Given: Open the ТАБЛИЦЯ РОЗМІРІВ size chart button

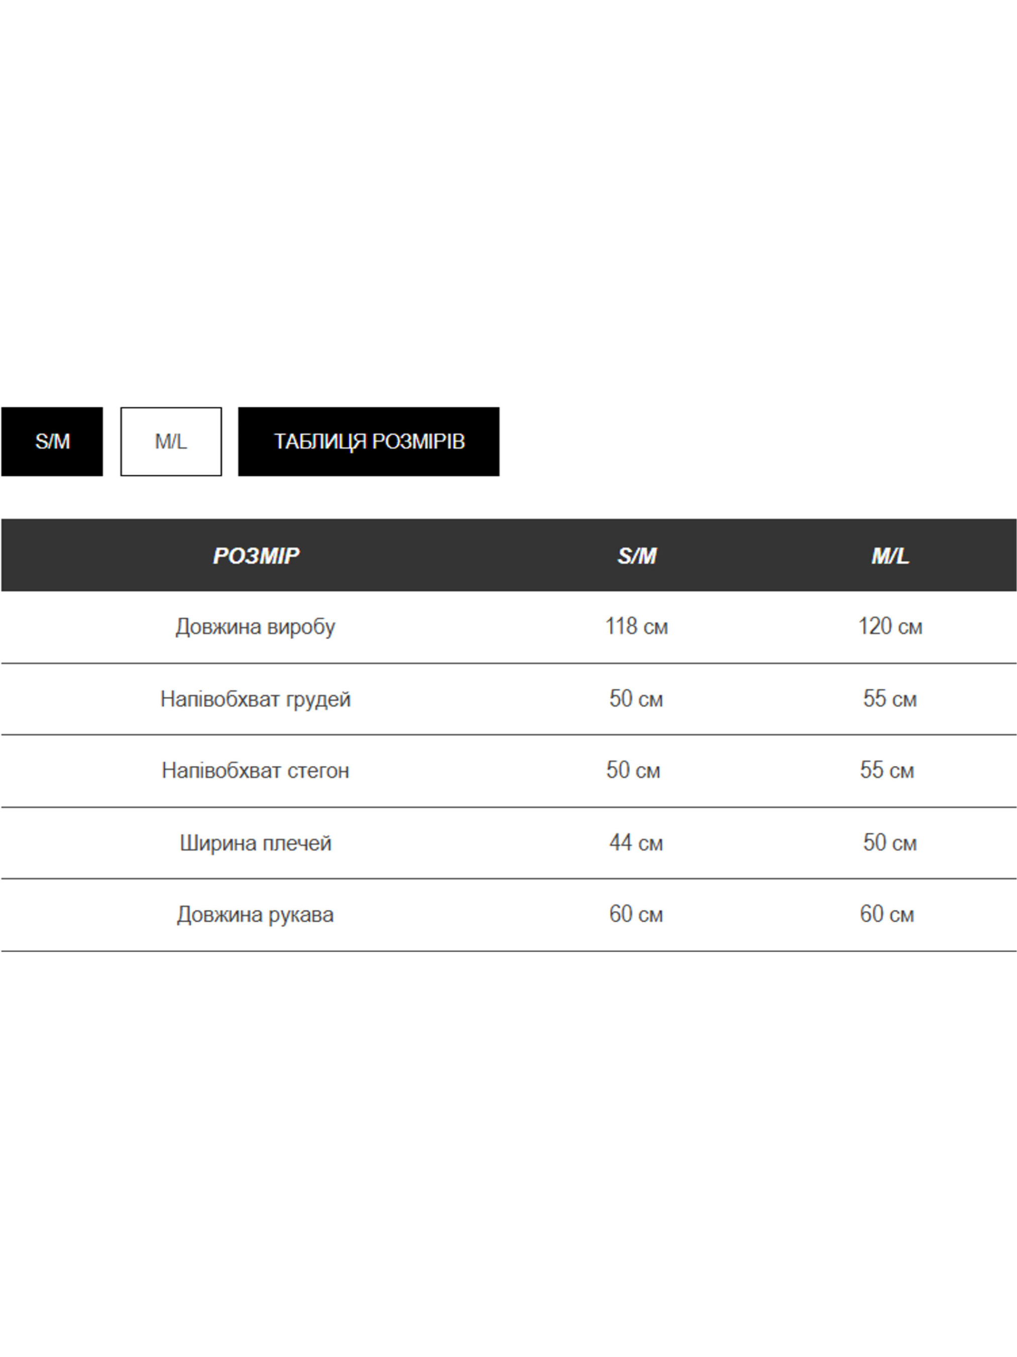Looking at the screenshot, I should (369, 441).
